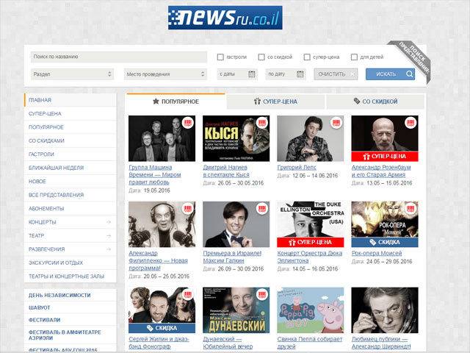
Task: Click ticket badge on Григорий Лепс photo
Action: [x=336, y=123]
